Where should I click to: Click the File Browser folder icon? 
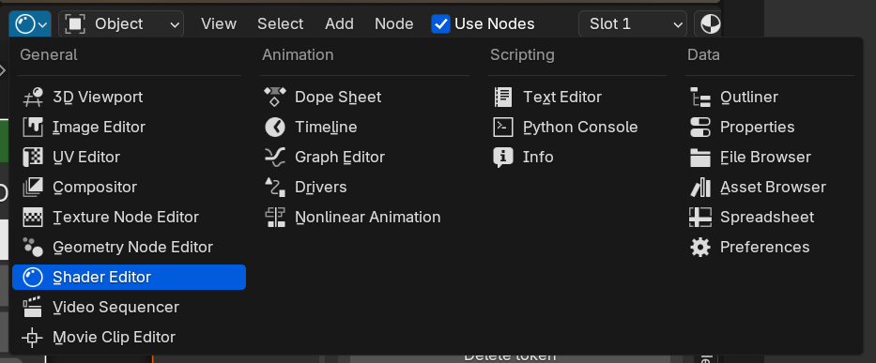click(x=700, y=158)
